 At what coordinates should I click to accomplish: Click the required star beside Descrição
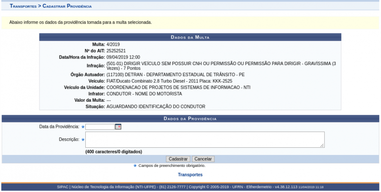point(83,140)
